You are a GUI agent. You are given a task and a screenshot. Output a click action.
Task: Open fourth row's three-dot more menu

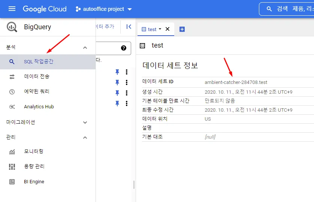(127, 103)
